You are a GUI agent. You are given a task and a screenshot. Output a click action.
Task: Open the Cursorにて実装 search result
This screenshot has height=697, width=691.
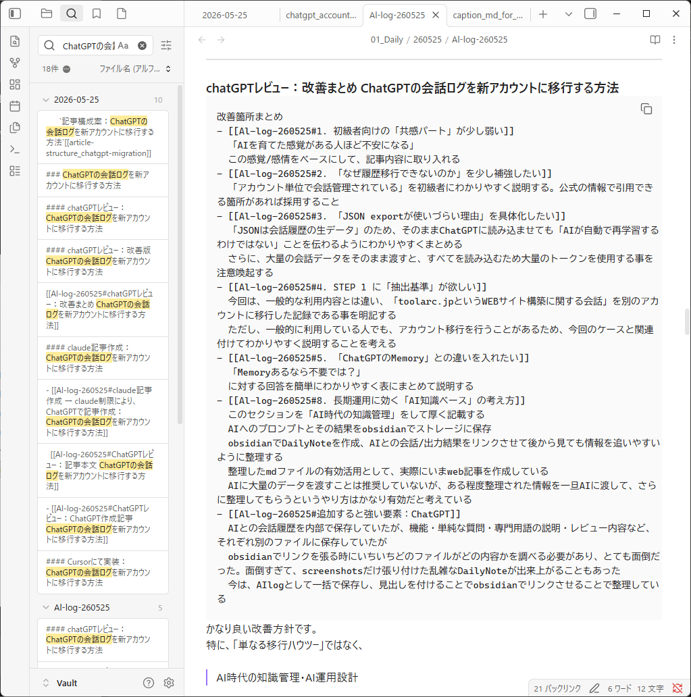(103, 572)
